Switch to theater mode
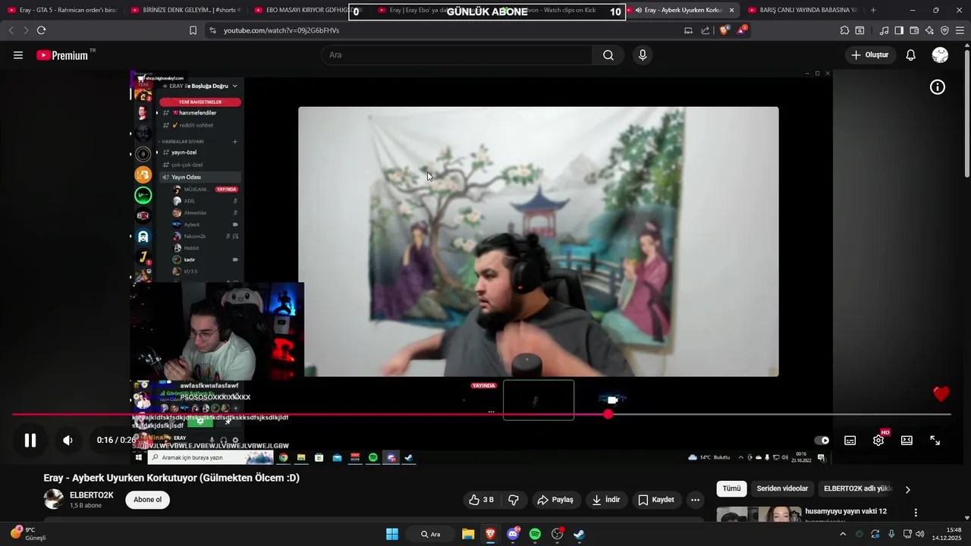 [x=907, y=441]
